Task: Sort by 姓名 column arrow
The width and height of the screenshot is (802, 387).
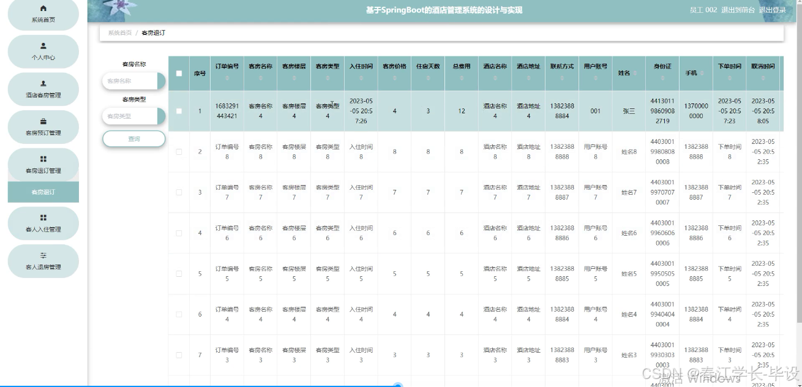Action: (635, 73)
